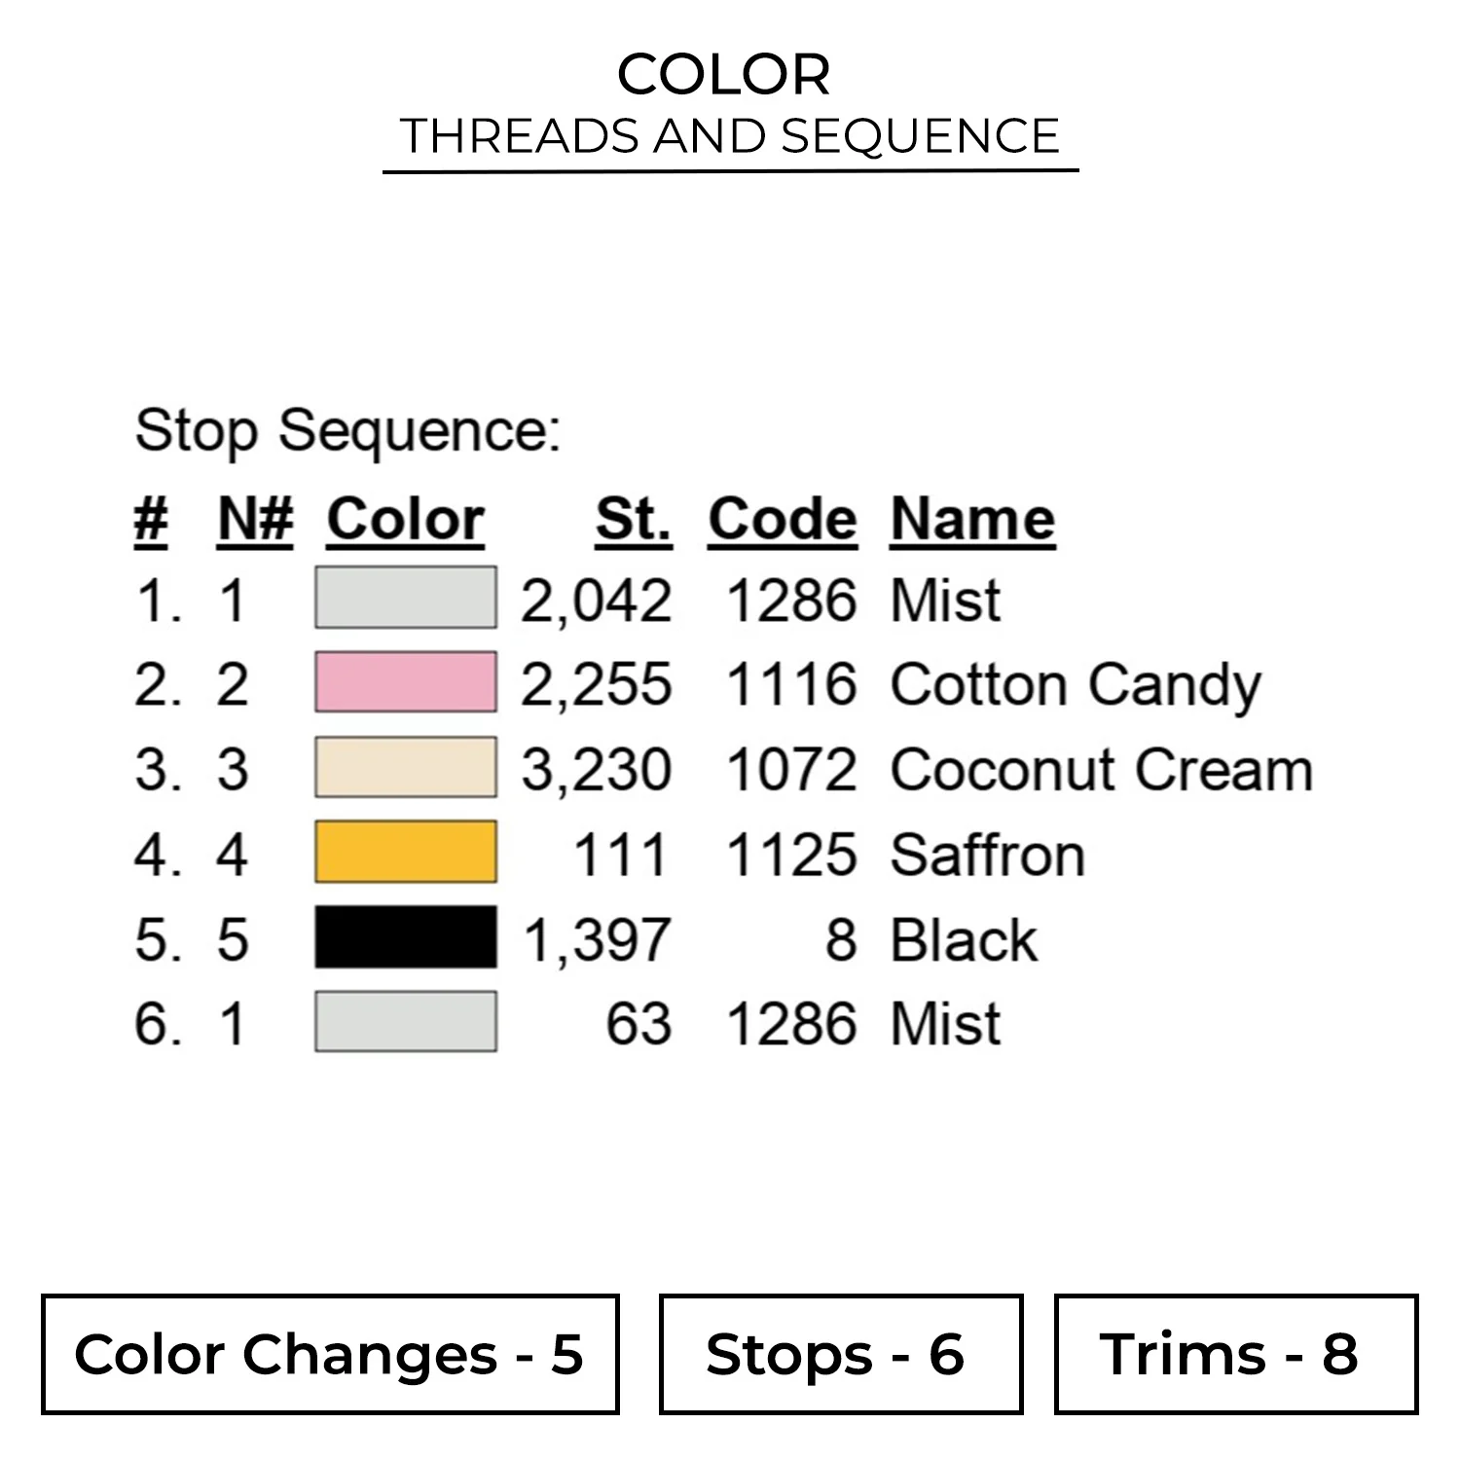
Task: Click the Coconut Cream color swatch
Action: pyautogui.click(x=405, y=767)
